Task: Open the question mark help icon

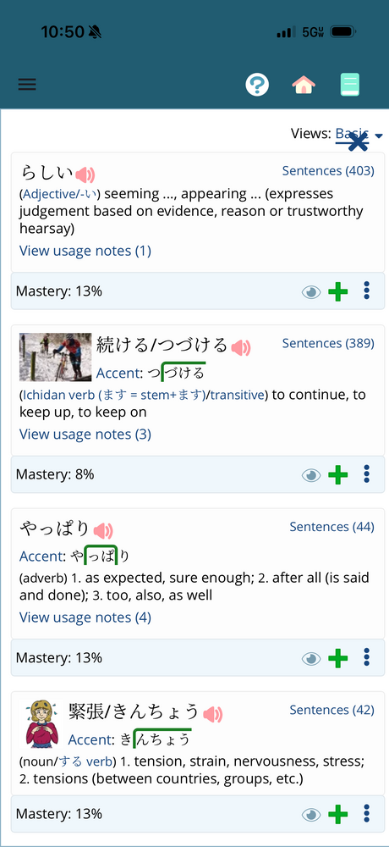Action: pyautogui.click(x=257, y=85)
